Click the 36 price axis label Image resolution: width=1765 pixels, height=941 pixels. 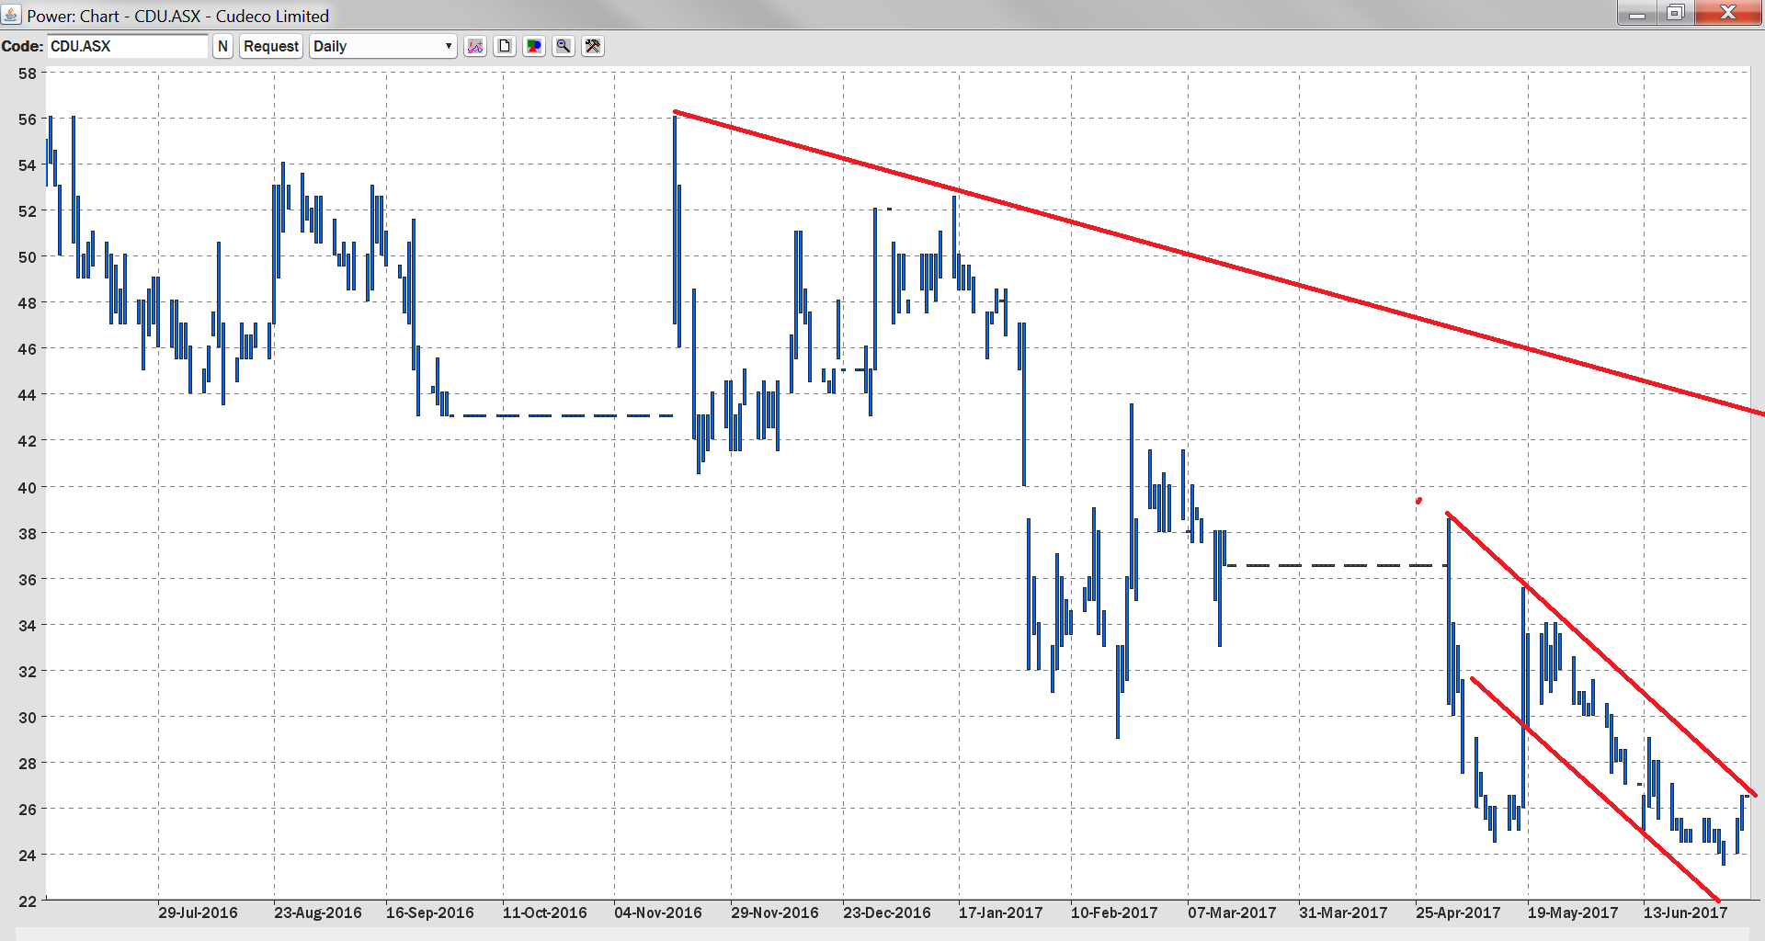28,580
